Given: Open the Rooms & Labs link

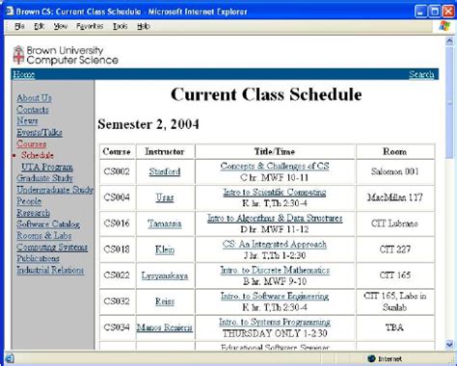Looking at the screenshot, I should tap(44, 236).
